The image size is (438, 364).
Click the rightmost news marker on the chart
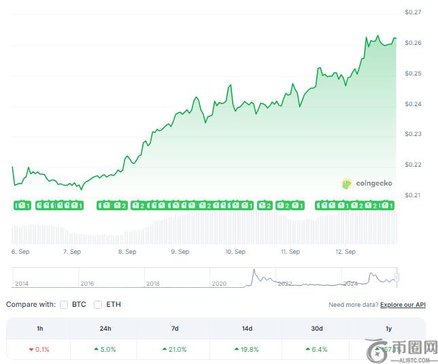coord(388,205)
